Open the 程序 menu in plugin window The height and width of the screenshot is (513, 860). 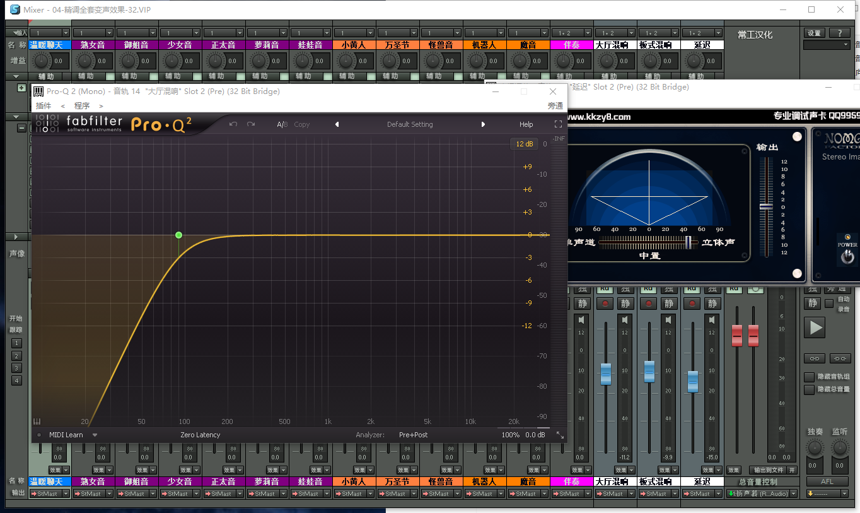click(x=82, y=106)
